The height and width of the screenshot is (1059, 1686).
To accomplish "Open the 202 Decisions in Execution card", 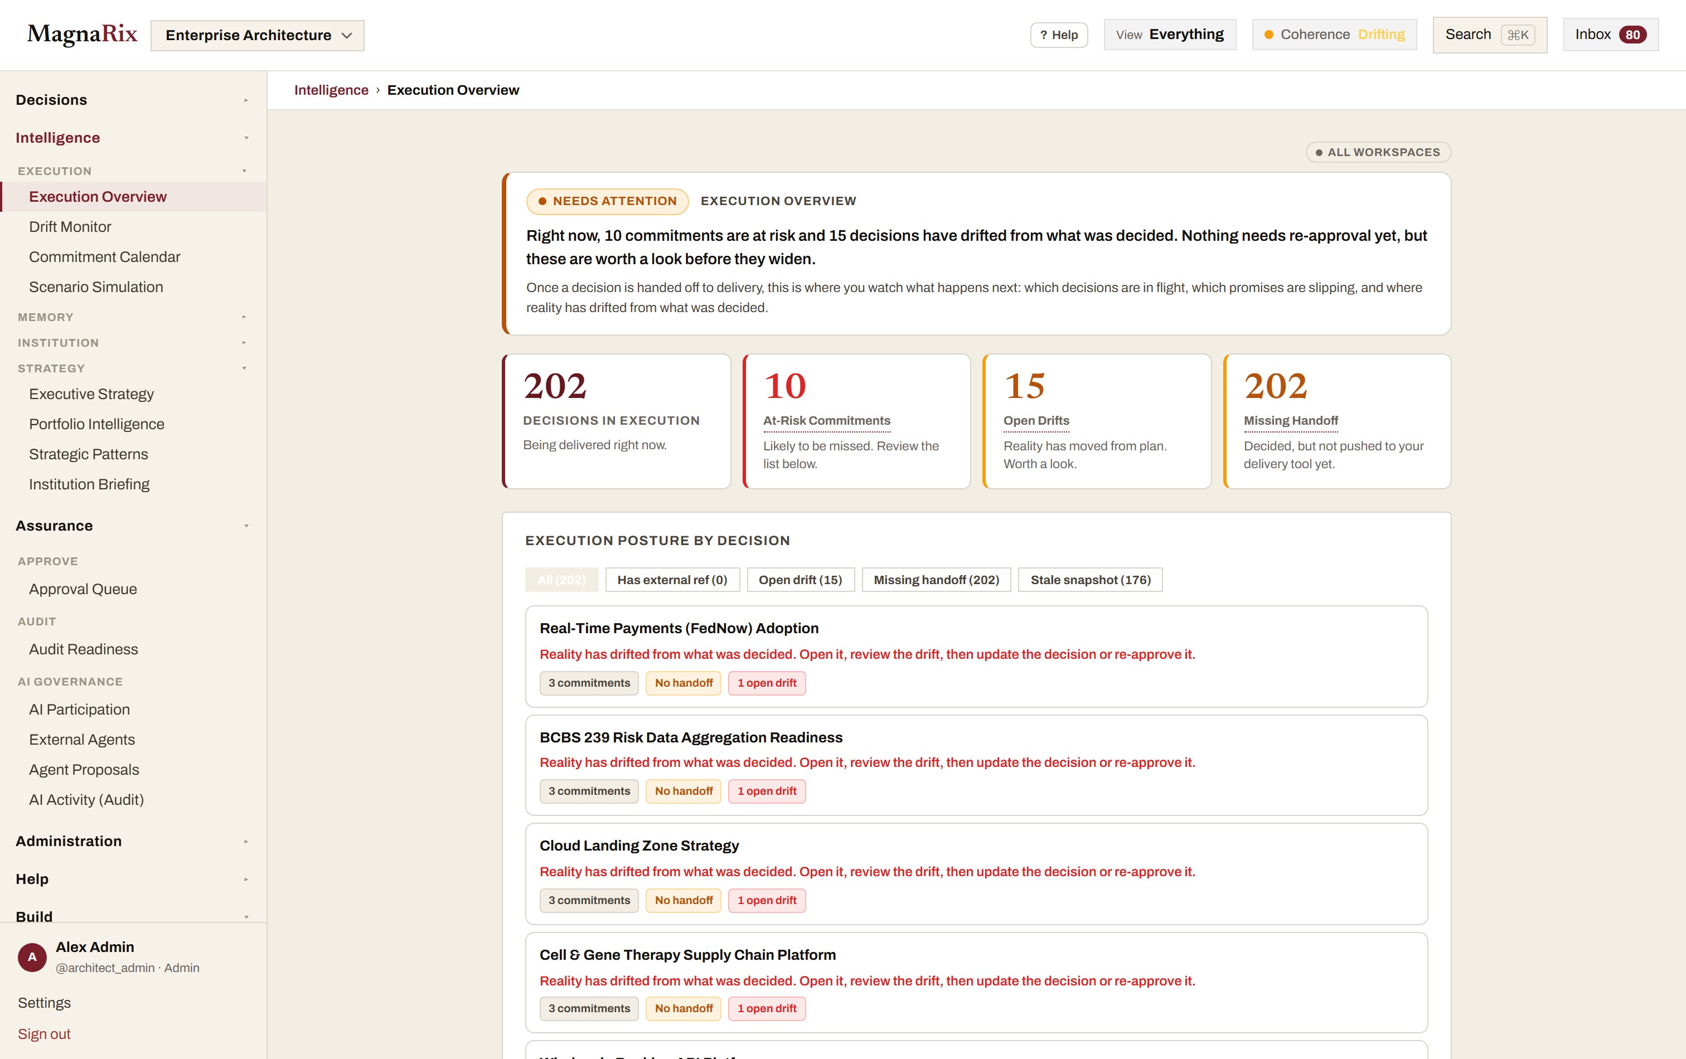I will [616, 421].
